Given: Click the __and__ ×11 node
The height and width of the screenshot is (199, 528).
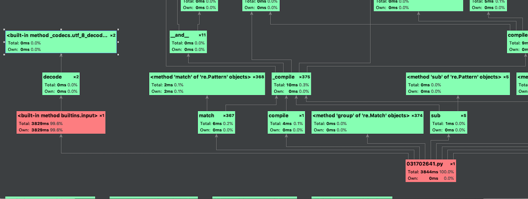Looking at the screenshot, I should coord(188,42).
